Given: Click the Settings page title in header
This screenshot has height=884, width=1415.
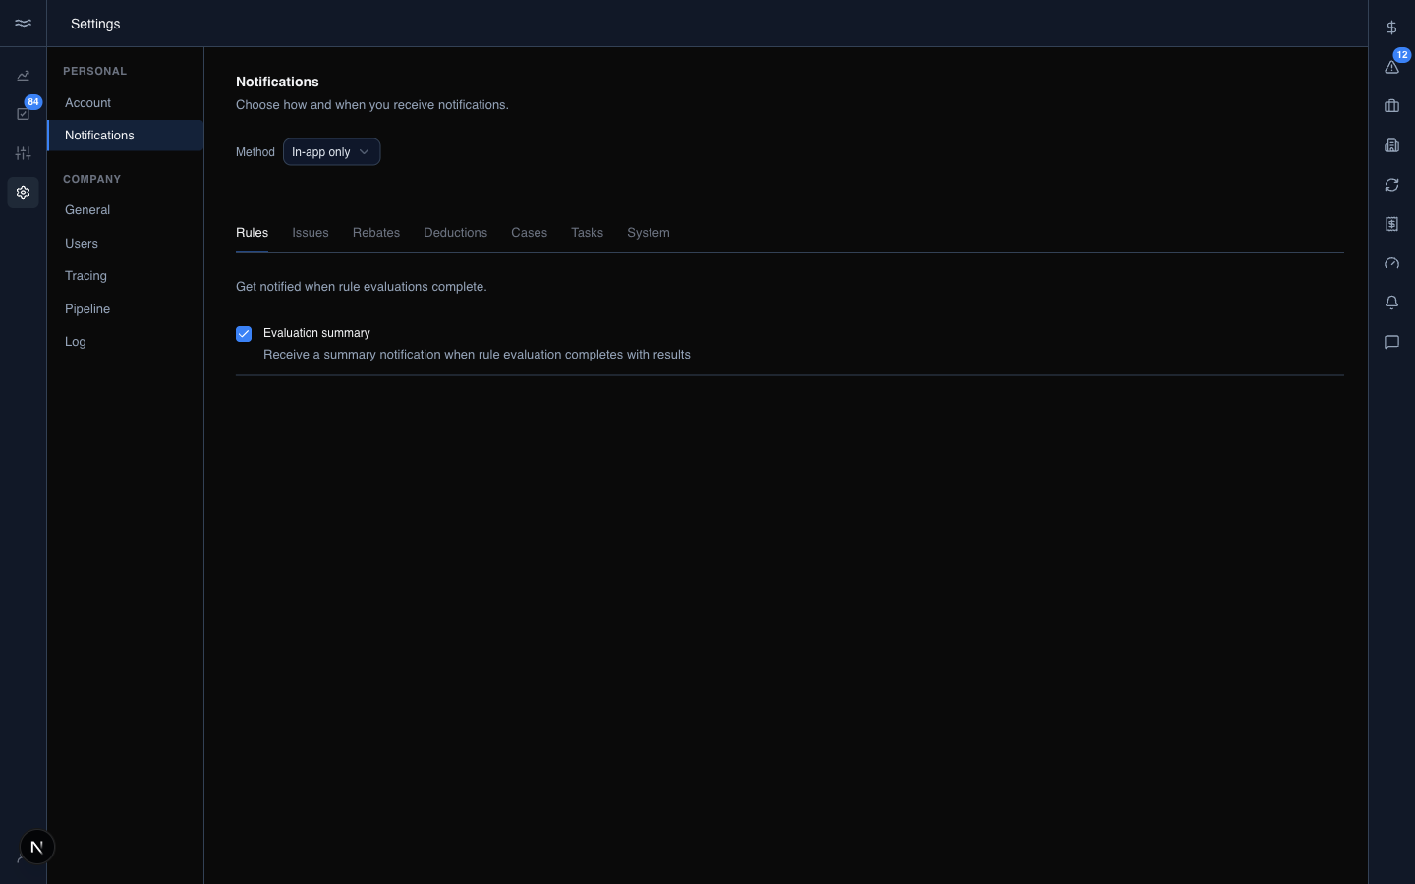Looking at the screenshot, I should coord(95,24).
